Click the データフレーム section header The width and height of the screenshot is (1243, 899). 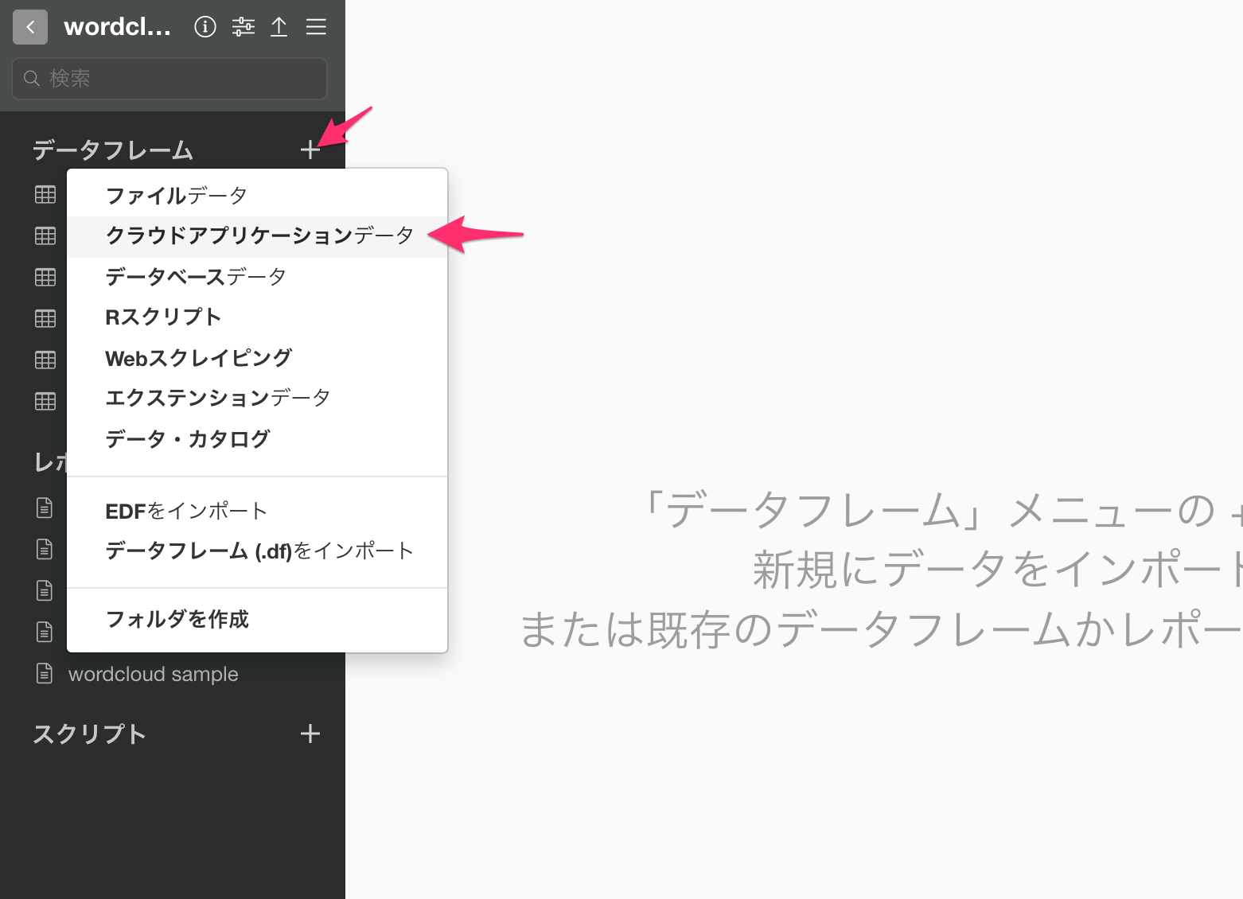(113, 150)
